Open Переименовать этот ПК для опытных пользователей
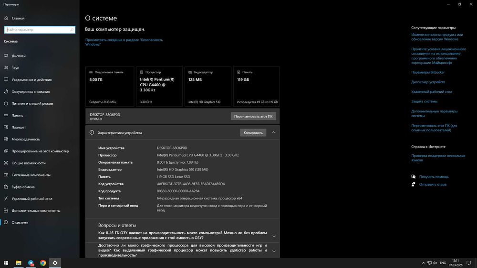Image resolution: width=477 pixels, height=268 pixels. pyautogui.click(x=434, y=128)
